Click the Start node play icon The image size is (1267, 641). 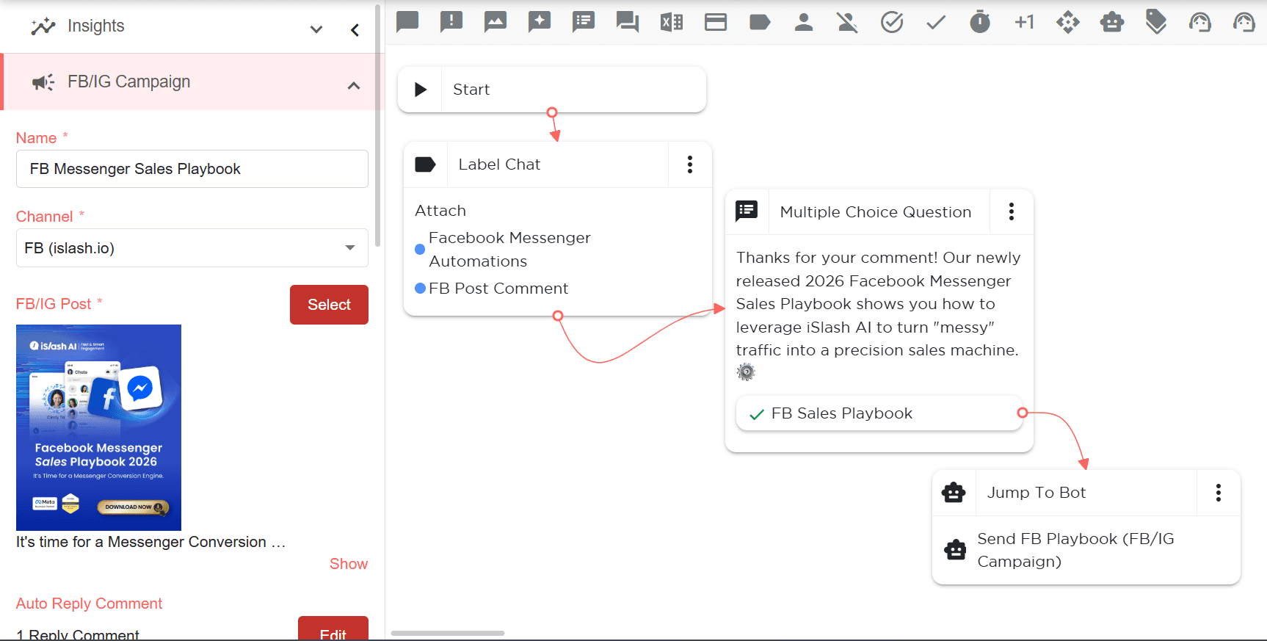(x=421, y=90)
